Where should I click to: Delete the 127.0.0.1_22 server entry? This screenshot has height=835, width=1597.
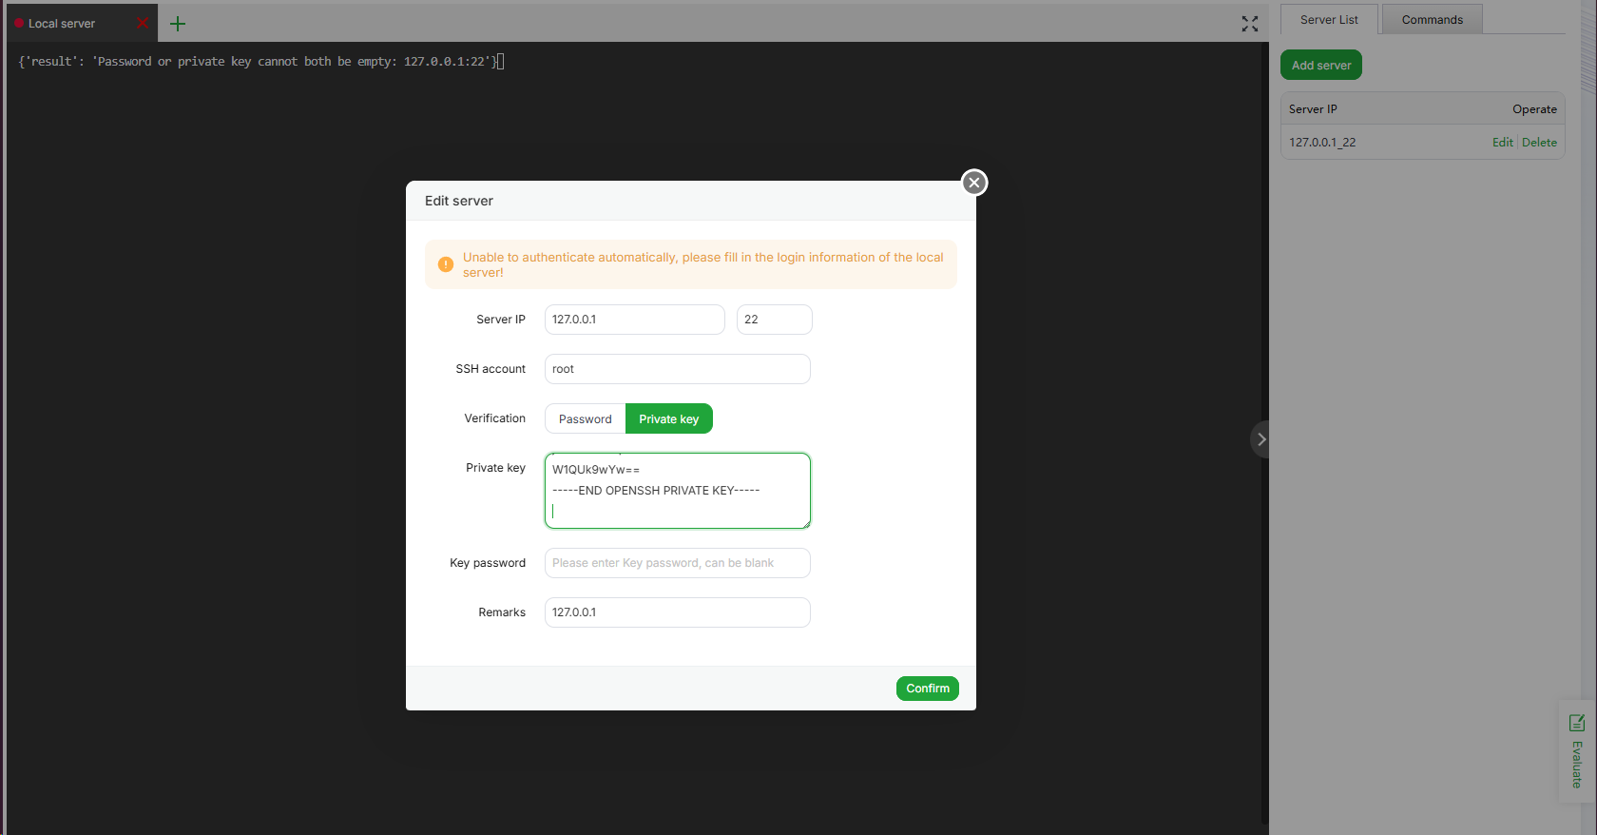[1539, 143]
